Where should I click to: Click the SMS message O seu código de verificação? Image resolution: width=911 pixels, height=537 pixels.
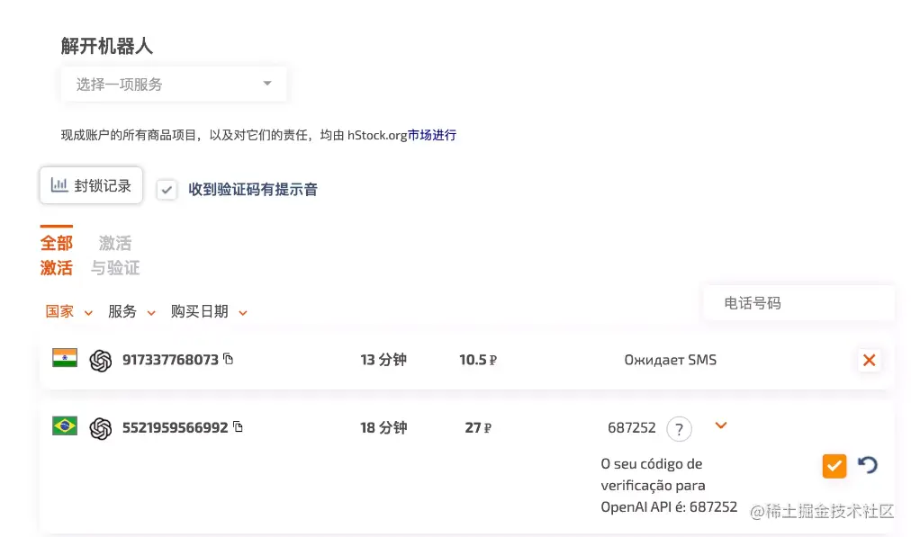[x=669, y=486]
